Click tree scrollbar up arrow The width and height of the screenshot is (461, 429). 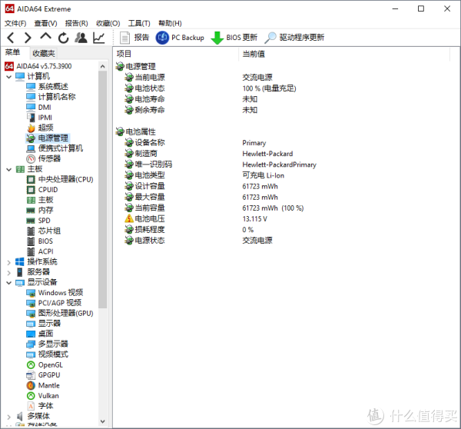(x=103, y=66)
